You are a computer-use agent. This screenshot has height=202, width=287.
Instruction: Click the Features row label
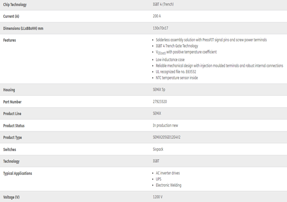coord(10,40)
